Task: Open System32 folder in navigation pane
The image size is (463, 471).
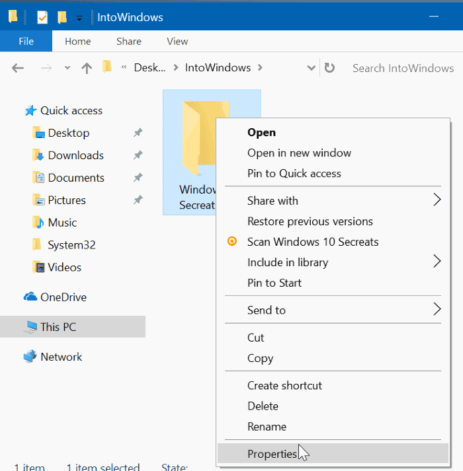Action: tap(71, 245)
